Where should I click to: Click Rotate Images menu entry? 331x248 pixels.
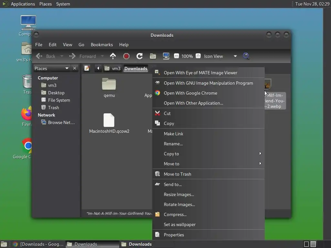point(208,204)
